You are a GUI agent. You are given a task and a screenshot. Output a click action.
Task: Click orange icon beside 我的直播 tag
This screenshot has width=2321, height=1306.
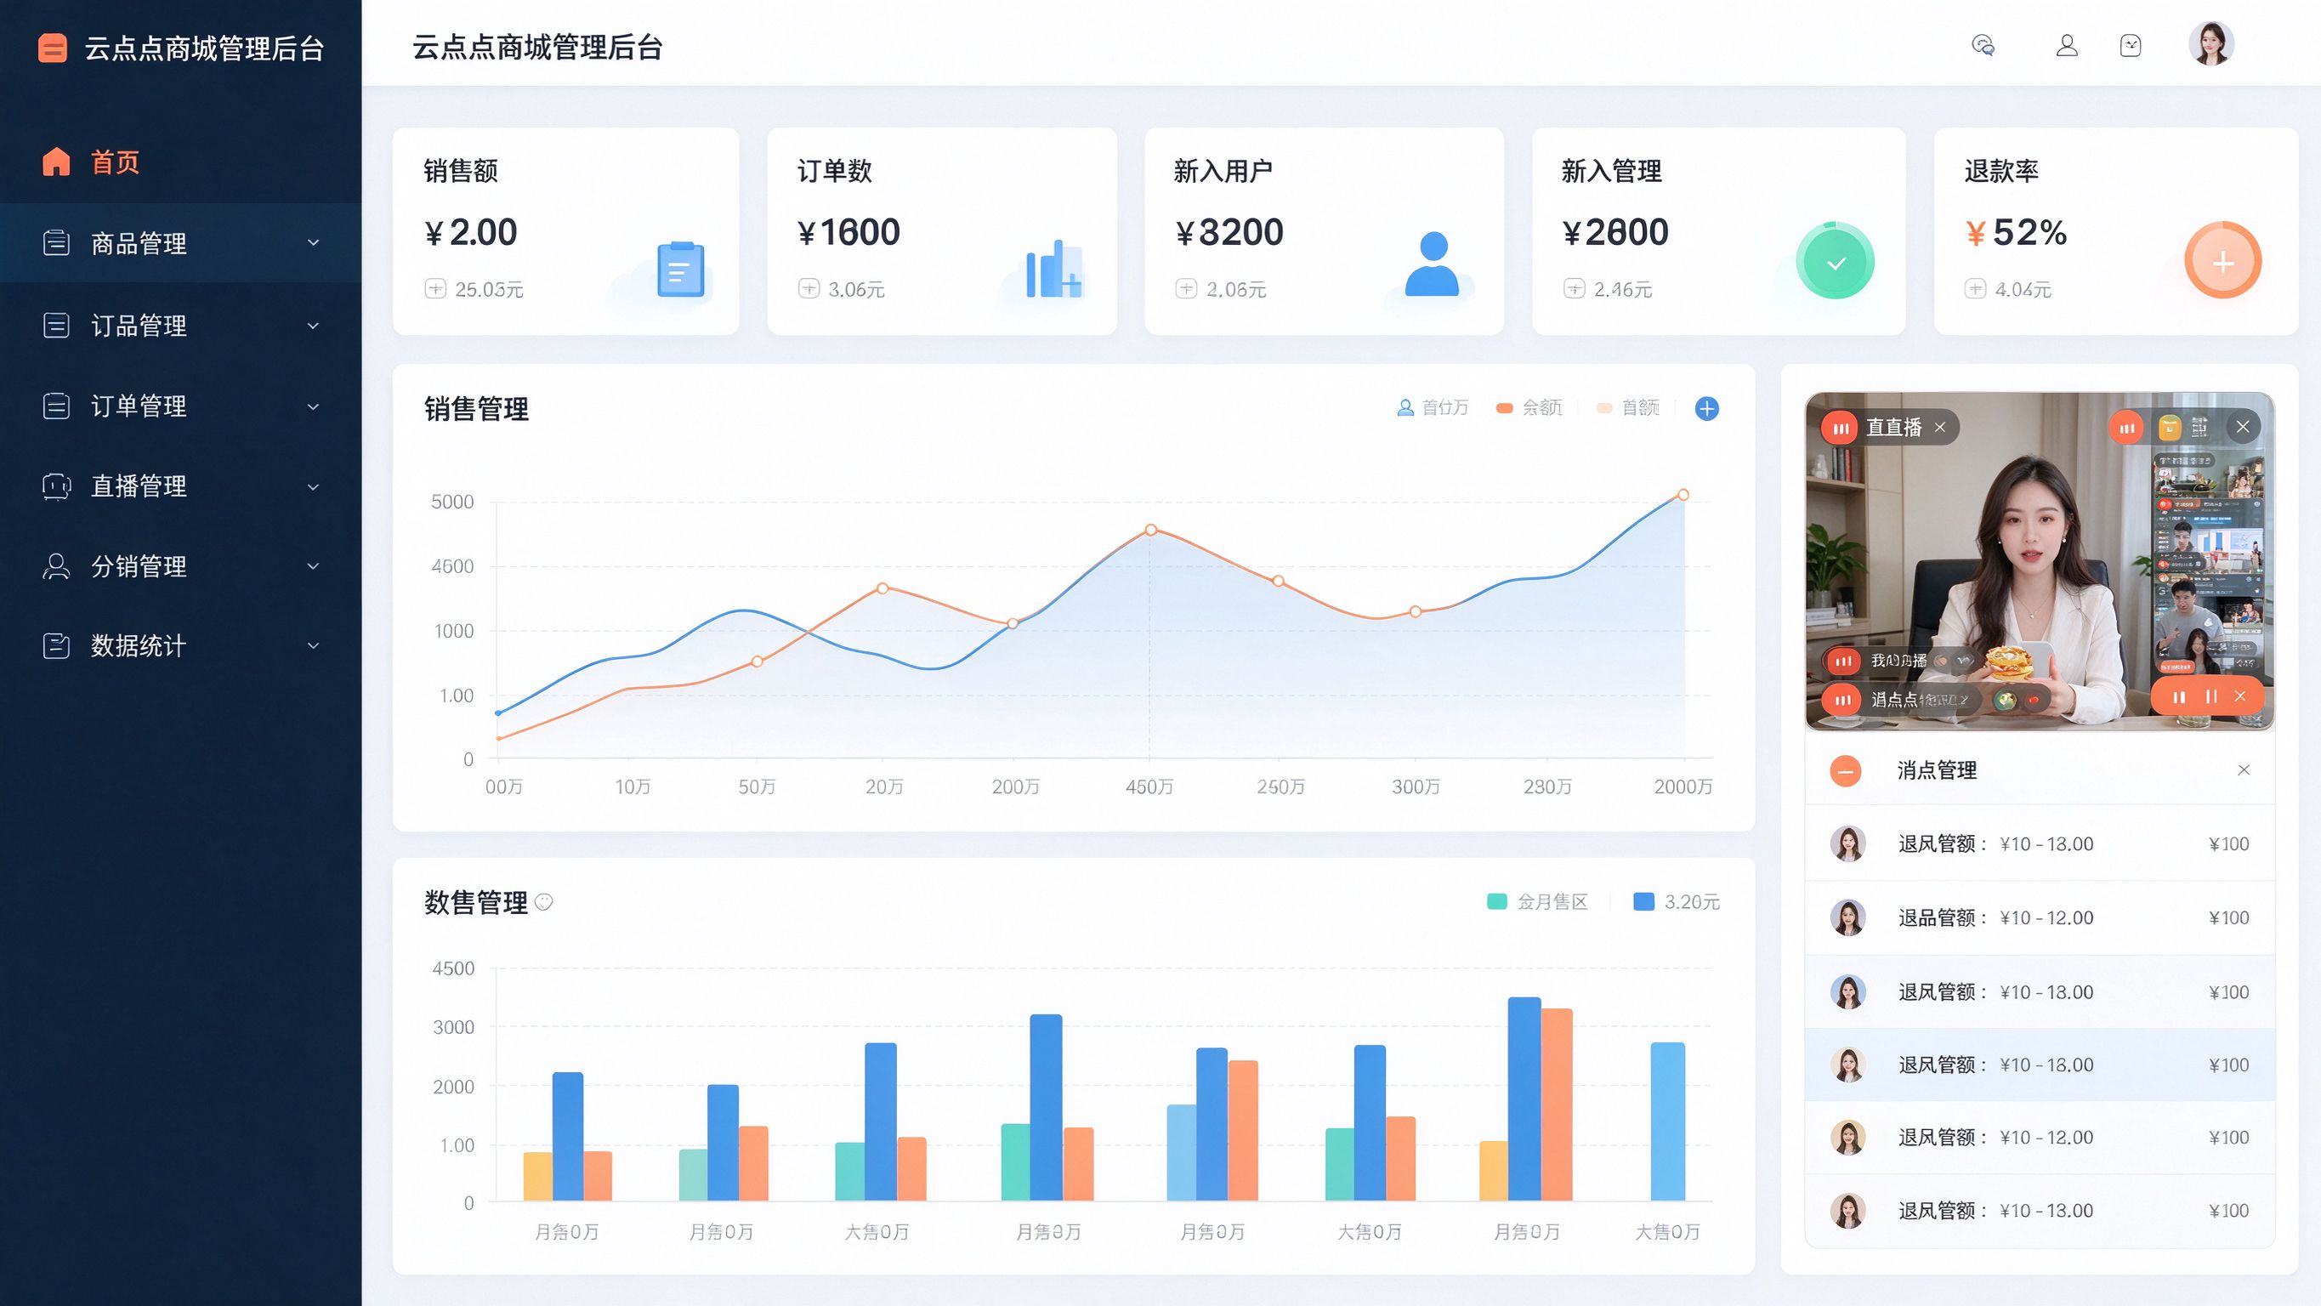pos(1842,661)
